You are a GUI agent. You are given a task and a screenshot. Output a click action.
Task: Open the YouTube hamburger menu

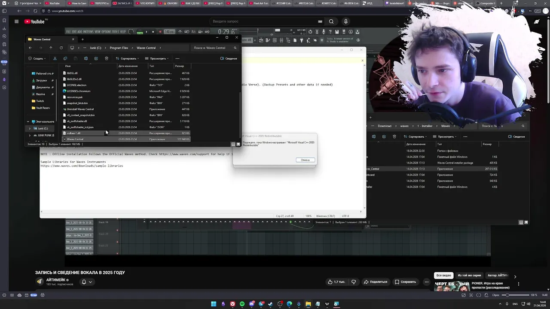(x=16, y=21)
